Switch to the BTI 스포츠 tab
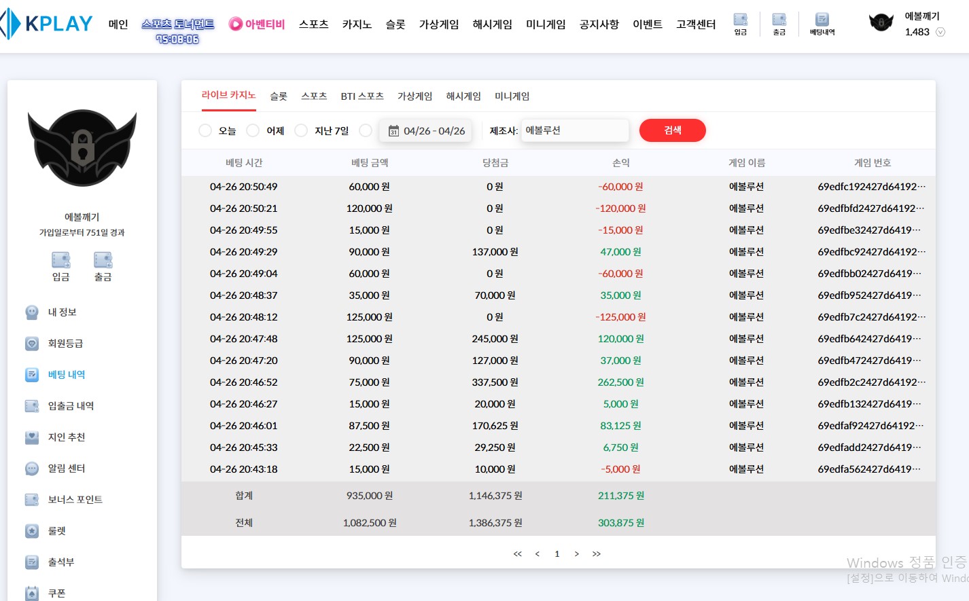 tap(362, 96)
